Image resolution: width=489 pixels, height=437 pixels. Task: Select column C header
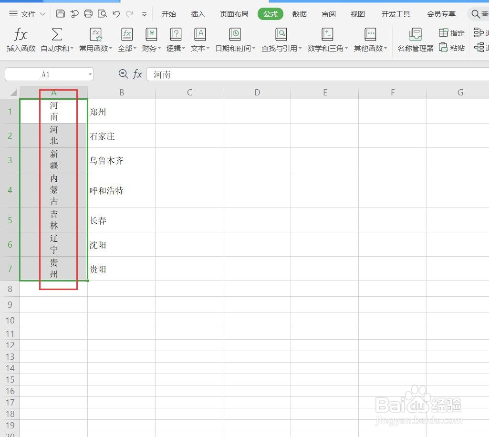189,93
